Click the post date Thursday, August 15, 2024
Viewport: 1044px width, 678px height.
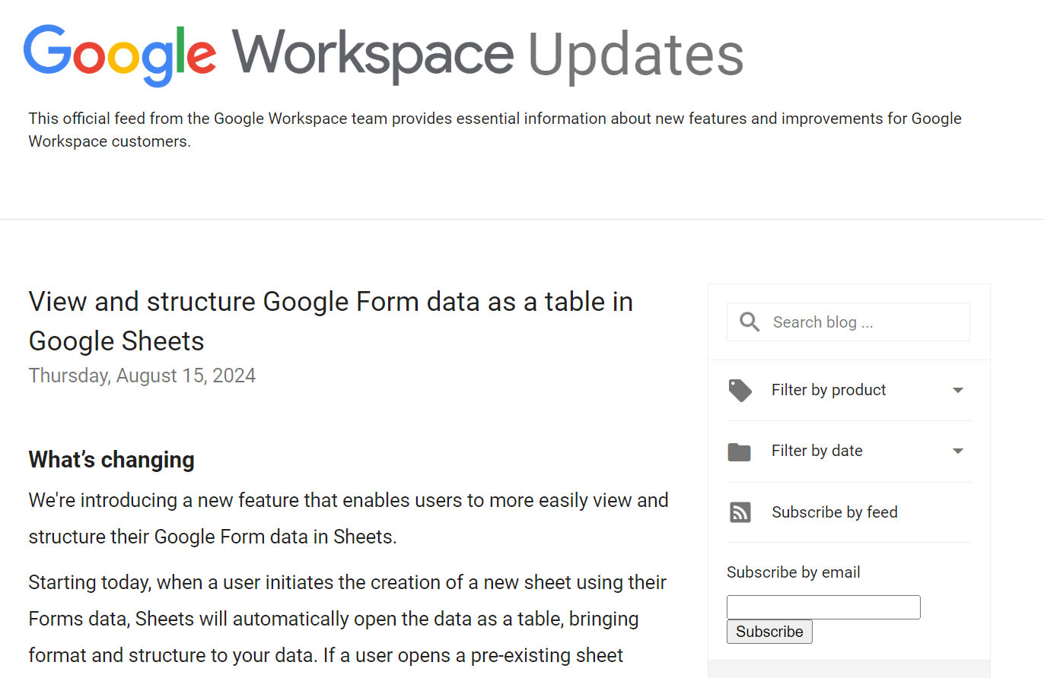(142, 375)
